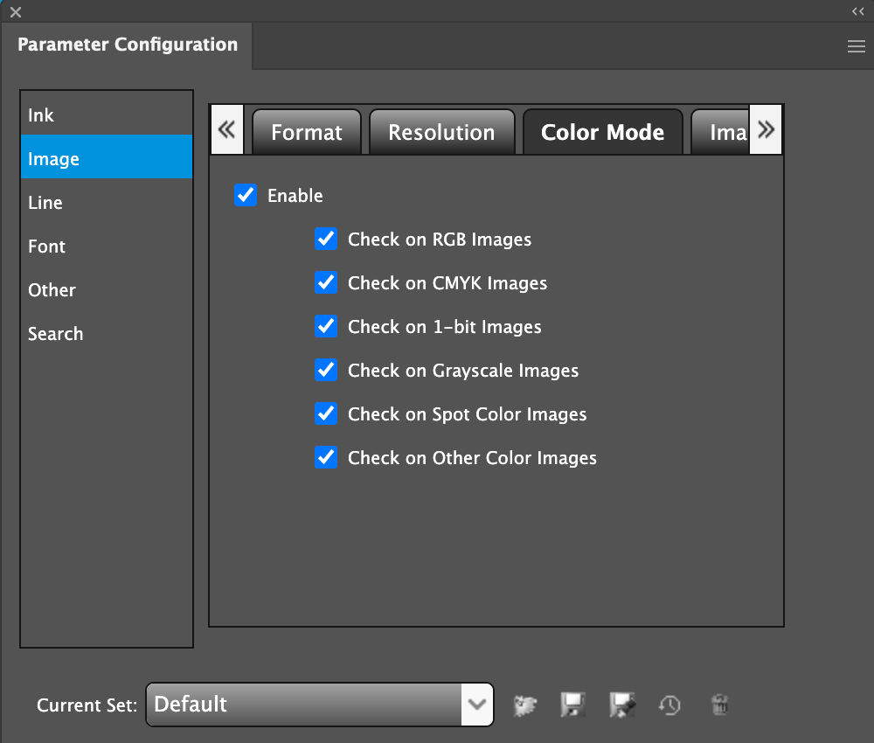874x743 pixels.
Task: Click the delete set trash icon
Action: click(x=719, y=705)
